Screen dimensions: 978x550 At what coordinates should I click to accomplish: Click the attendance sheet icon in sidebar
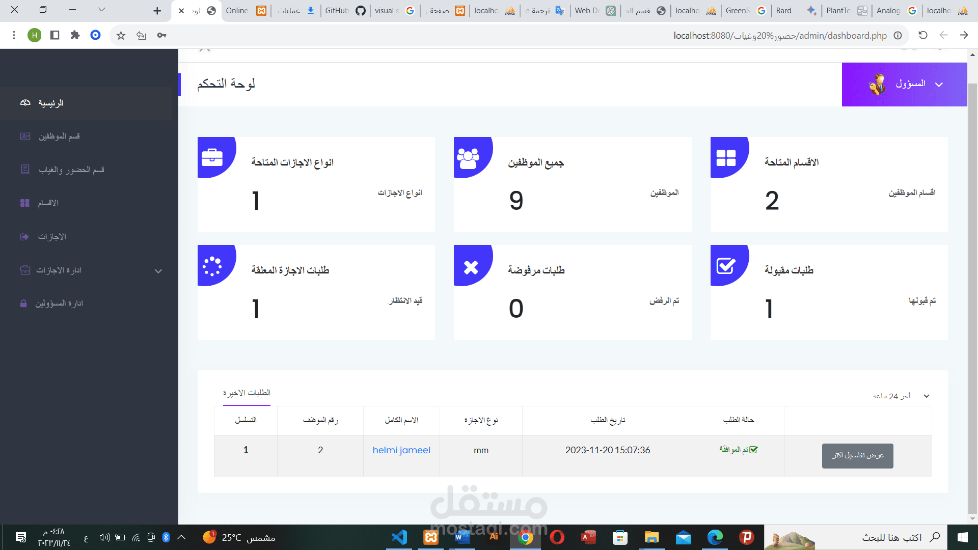pyautogui.click(x=25, y=169)
